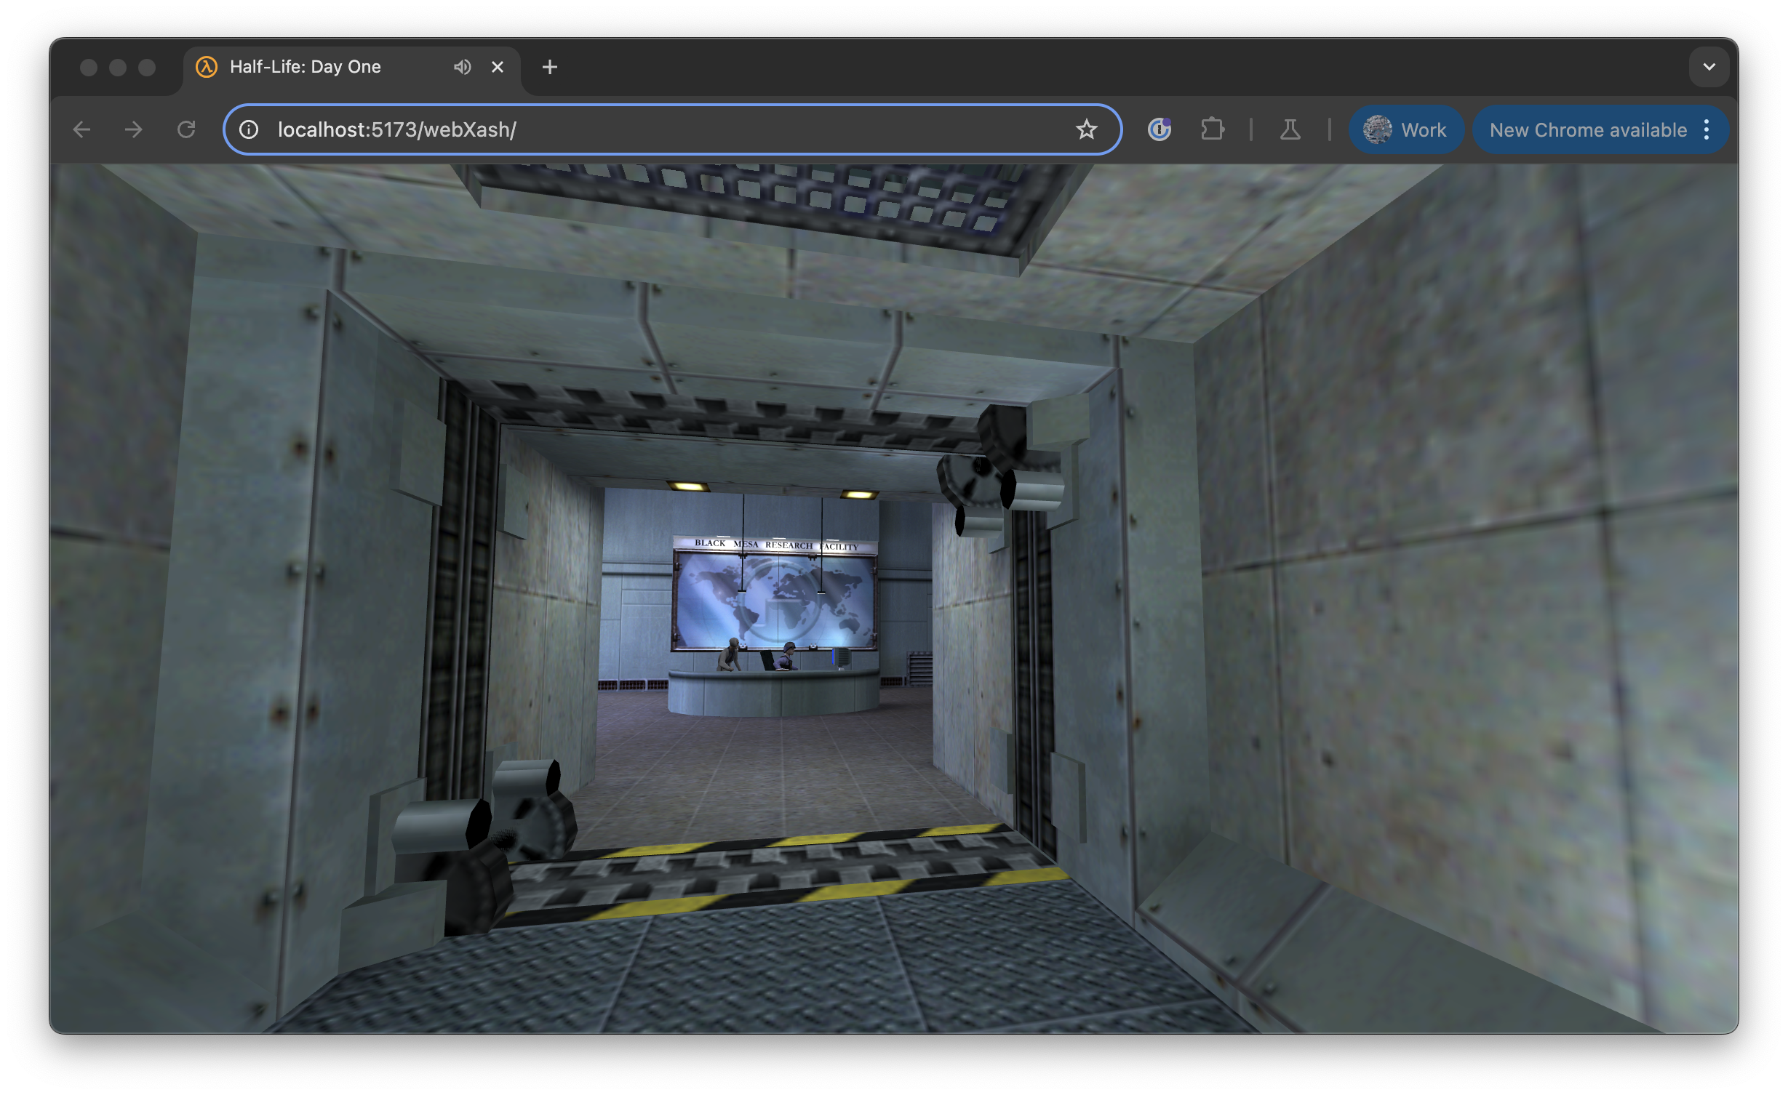Click the seated guard at reception desk
Screen dimensions: 1788x1095
pos(786,656)
